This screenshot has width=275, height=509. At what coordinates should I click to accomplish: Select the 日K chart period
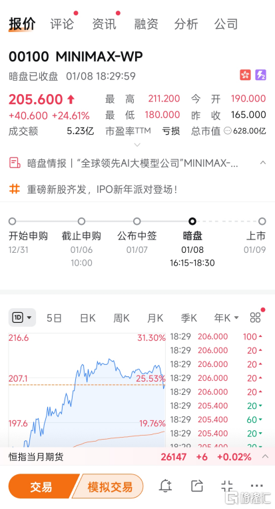pos(88,318)
